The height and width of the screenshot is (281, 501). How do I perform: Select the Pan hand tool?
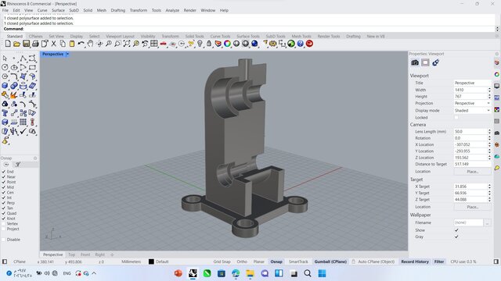click(90, 44)
